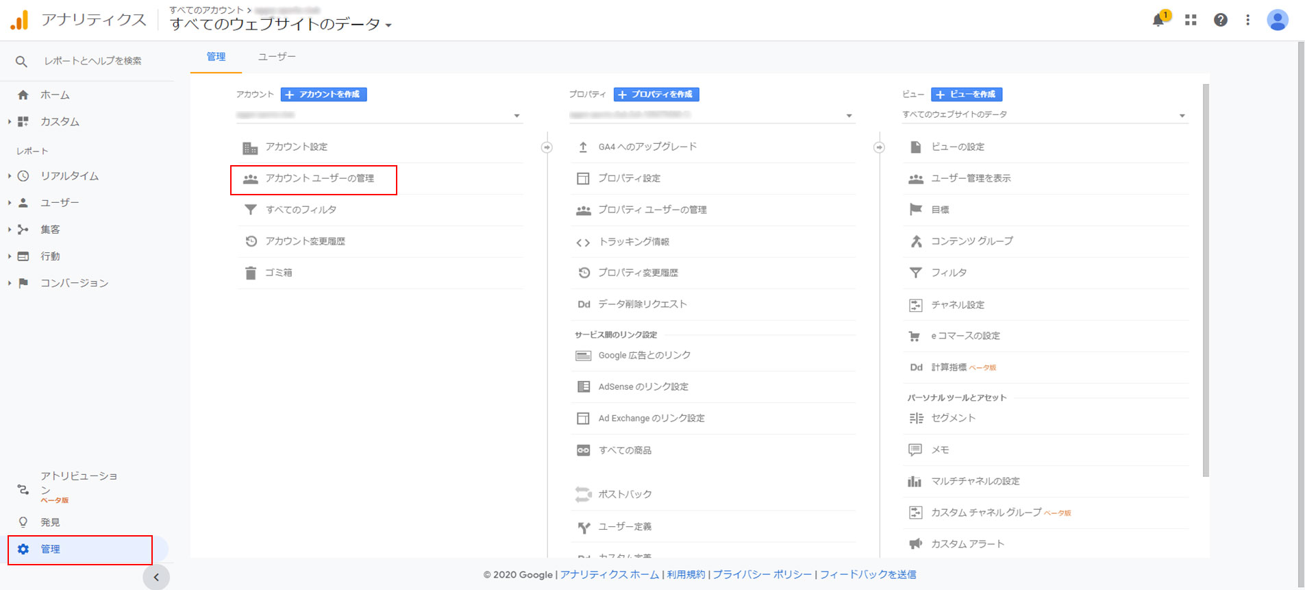Viewport: 1305px width, 590px height.
Task: Click the report and help search field
Action: pyautogui.click(x=92, y=61)
